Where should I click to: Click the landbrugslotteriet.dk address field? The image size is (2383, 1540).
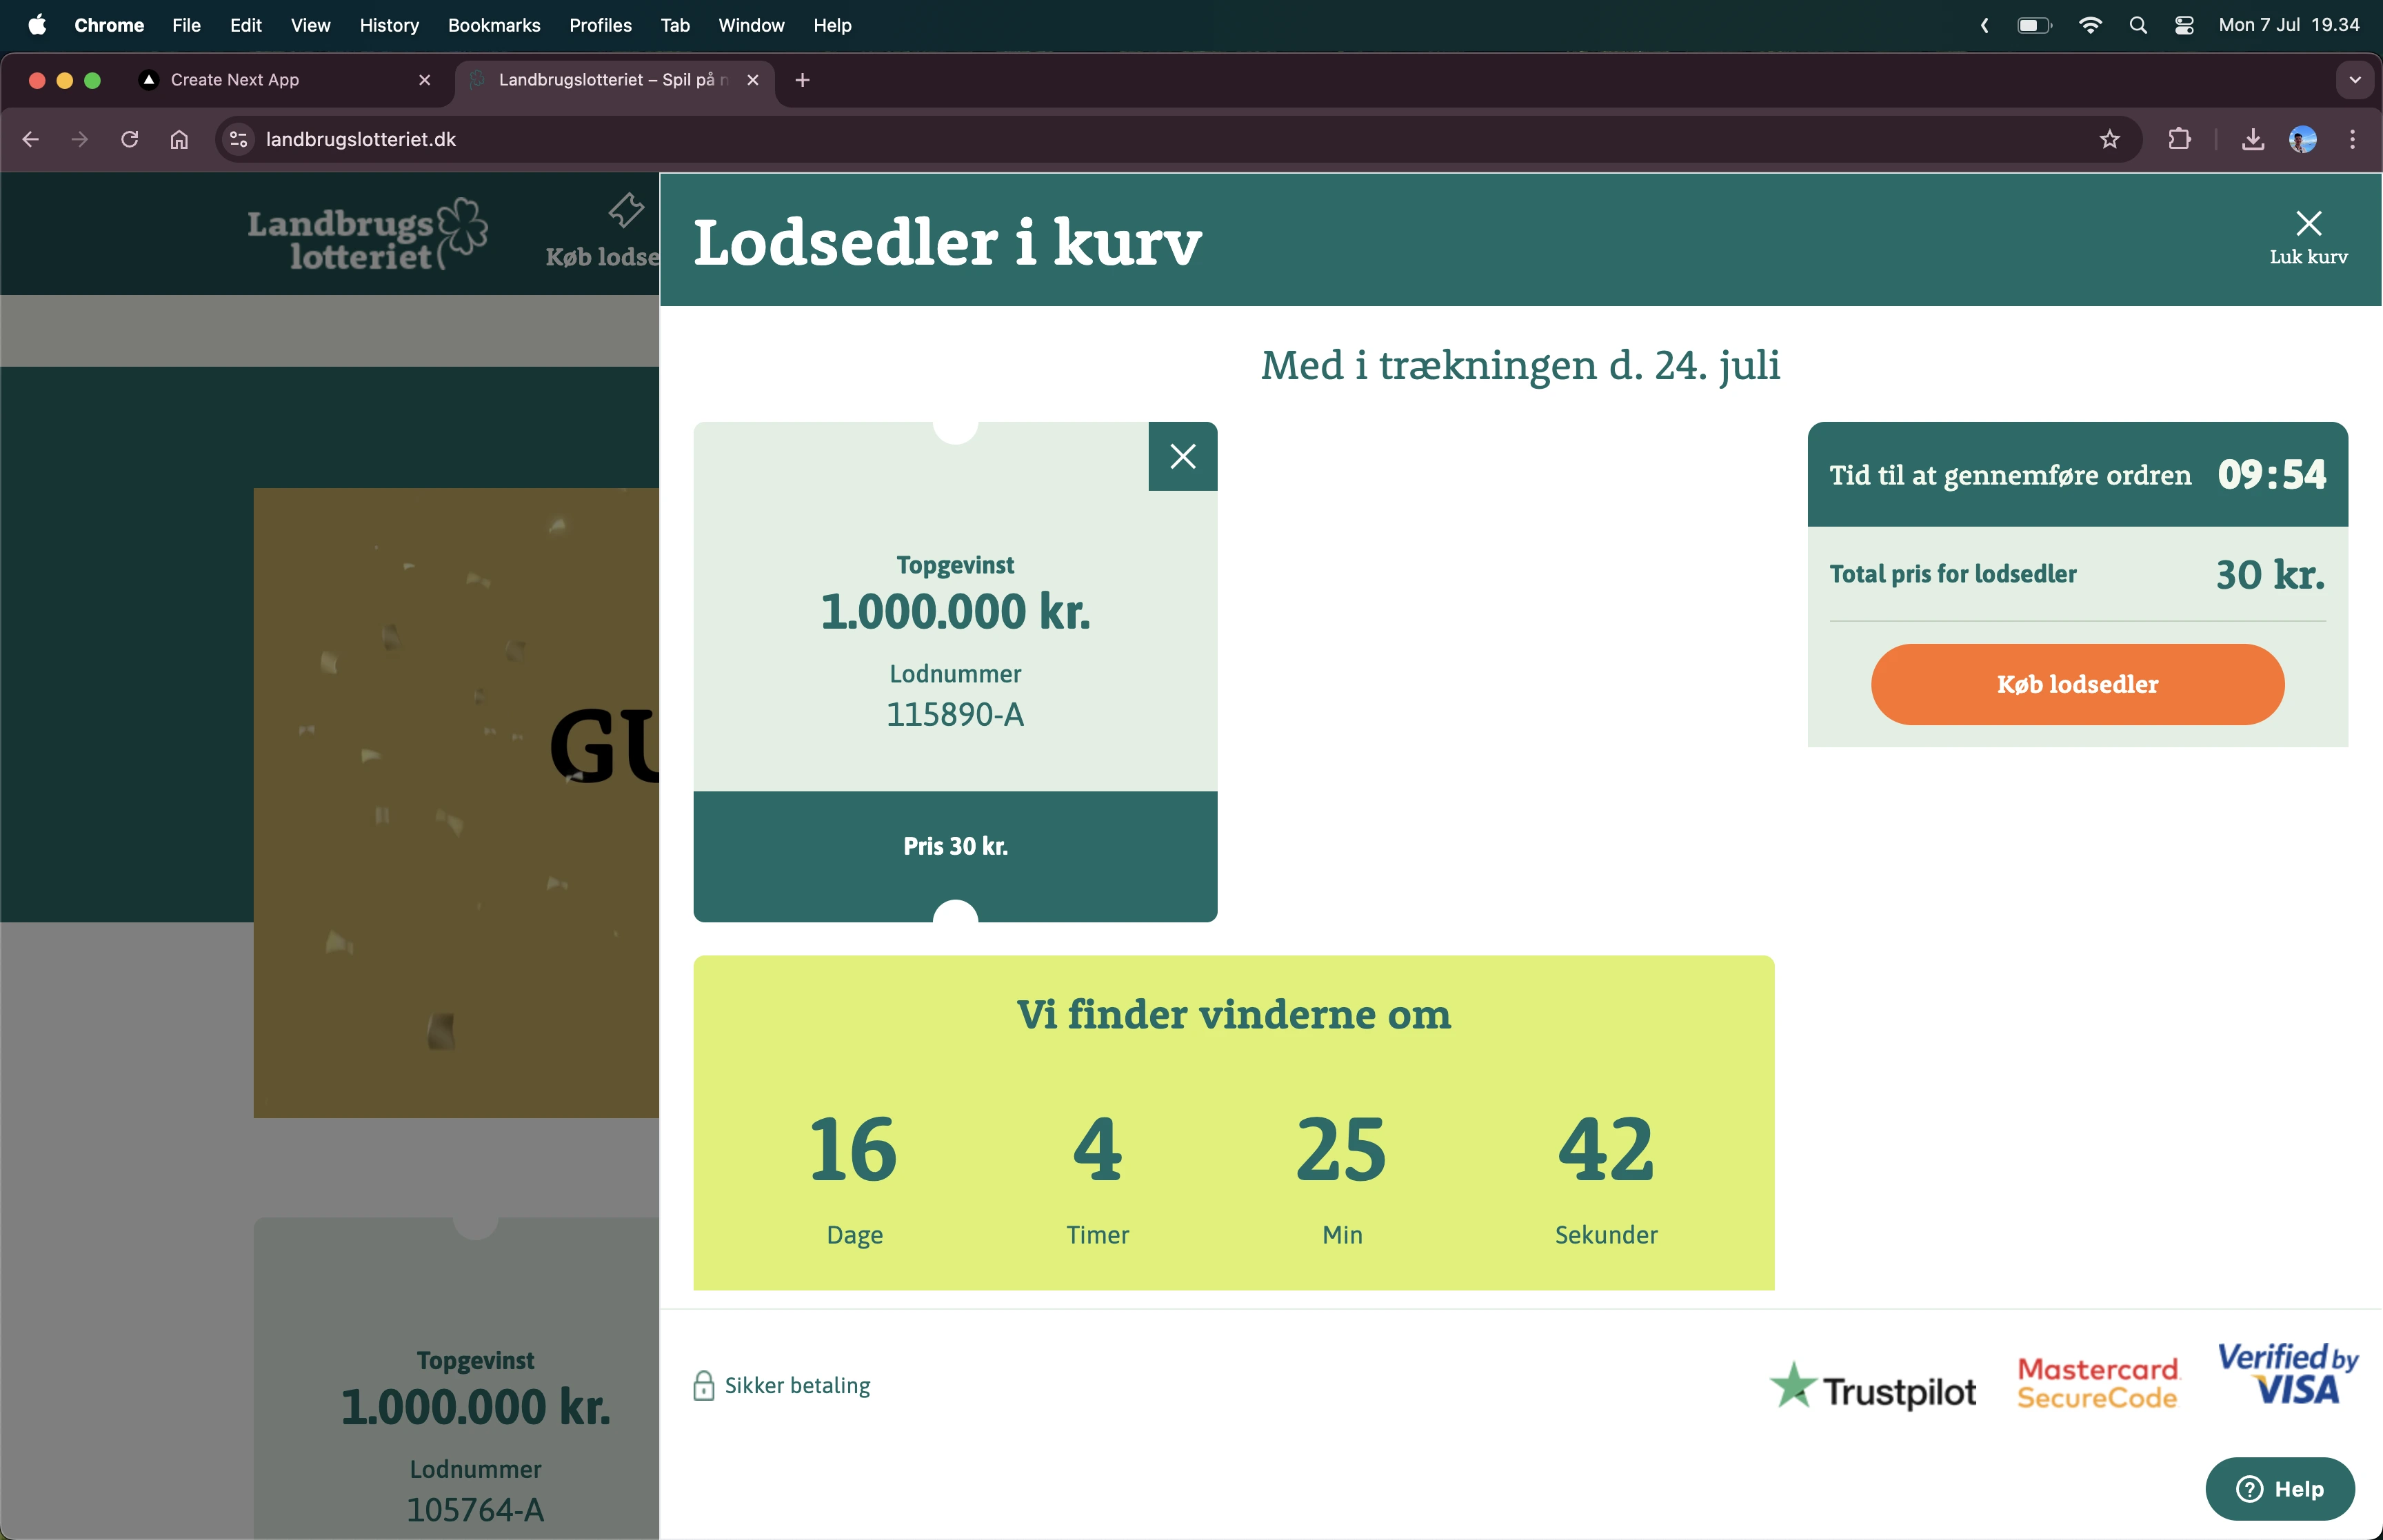click(800, 139)
